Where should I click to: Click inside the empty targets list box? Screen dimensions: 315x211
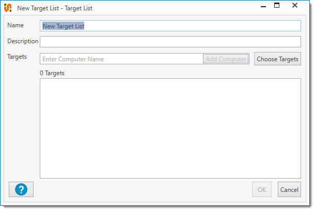pos(170,128)
